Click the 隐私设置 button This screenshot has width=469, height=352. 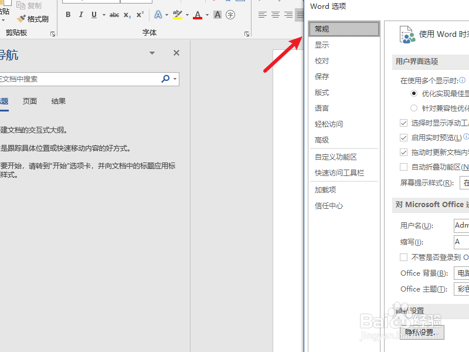tap(422, 332)
